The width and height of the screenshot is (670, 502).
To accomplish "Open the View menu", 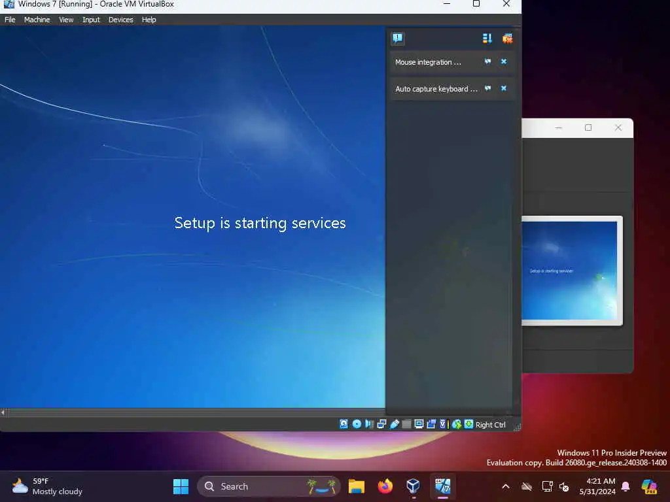I will click(x=66, y=20).
